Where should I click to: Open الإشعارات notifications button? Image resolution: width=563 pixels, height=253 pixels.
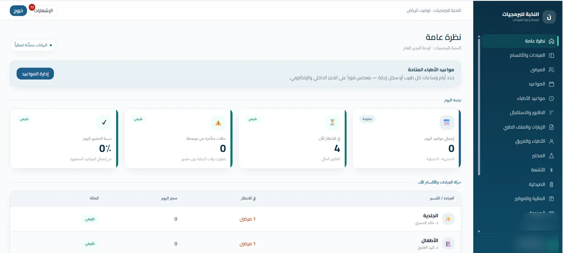pyautogui.click(x=43, y=11)
